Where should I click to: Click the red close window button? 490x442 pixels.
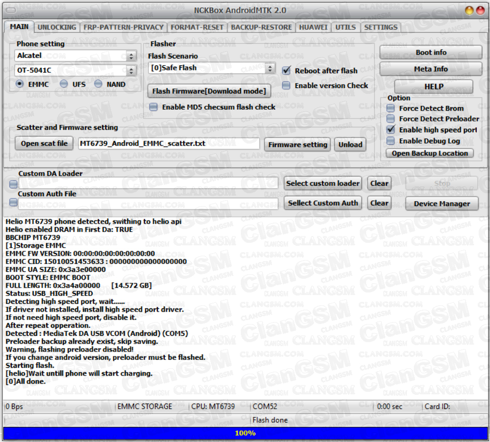(480, 10)
